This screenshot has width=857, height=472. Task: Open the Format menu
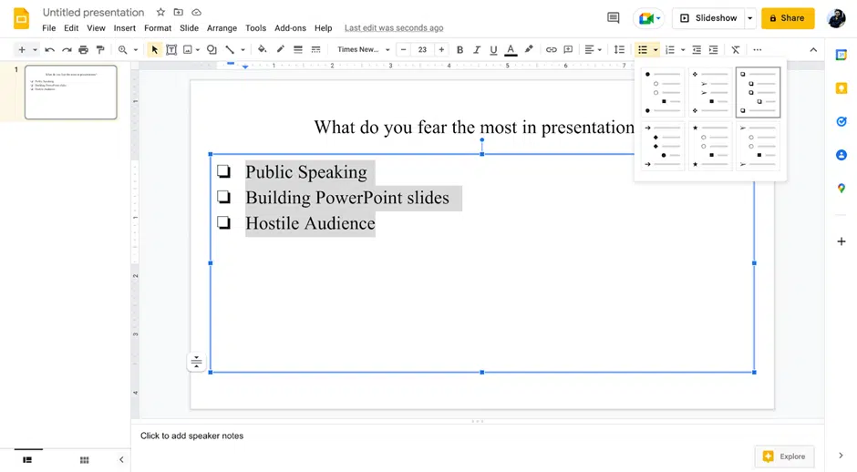click(158, 28)
